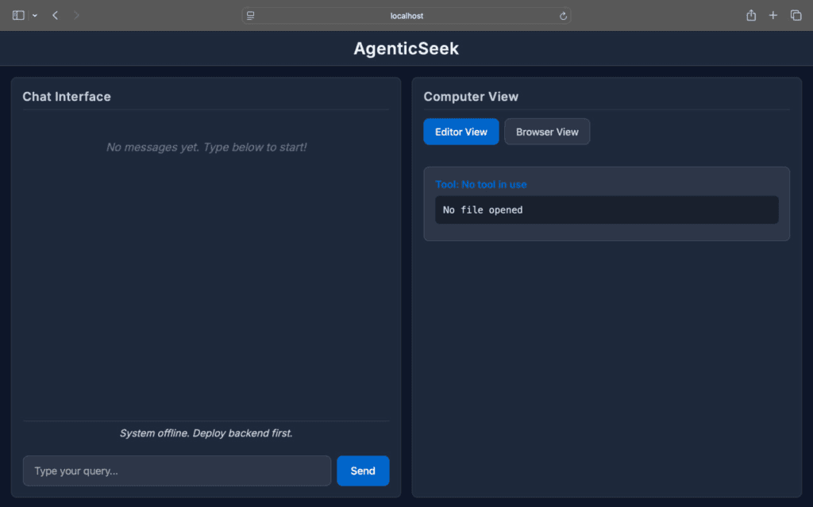Click 'Tool: No tool in use' label
813x507 pixels.
pyautogui.click(x=480, y=185)
